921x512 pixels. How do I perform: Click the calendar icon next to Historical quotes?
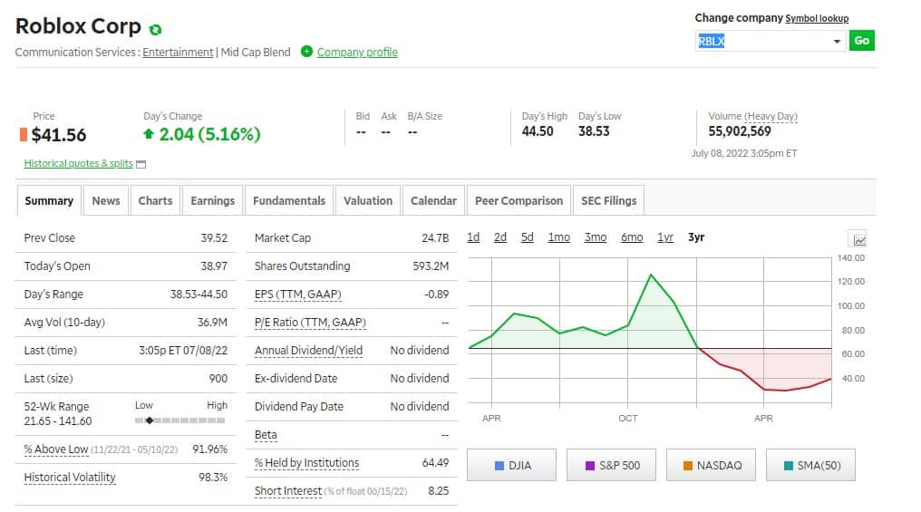(141, 164)
